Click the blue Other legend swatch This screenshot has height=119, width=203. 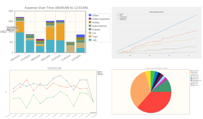point(90,15)
